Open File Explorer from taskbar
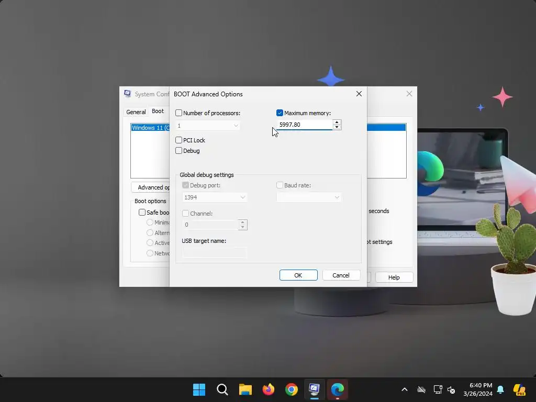This screenshot has height=402, width=536. click(245, 389)
